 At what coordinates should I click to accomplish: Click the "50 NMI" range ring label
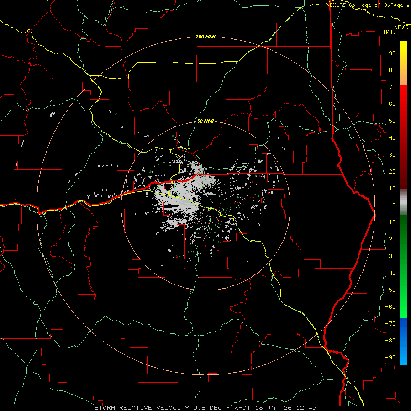point(205,121)
